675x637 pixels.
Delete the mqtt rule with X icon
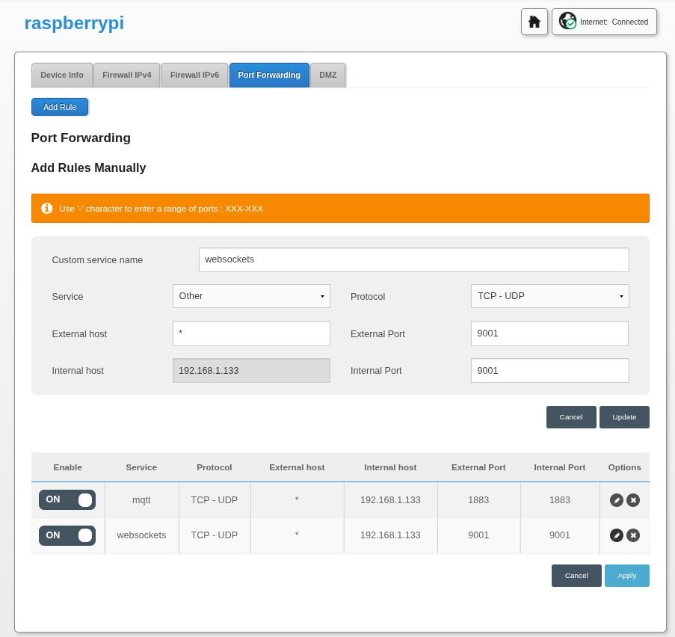pyautogui.click(x=633, y=500)
